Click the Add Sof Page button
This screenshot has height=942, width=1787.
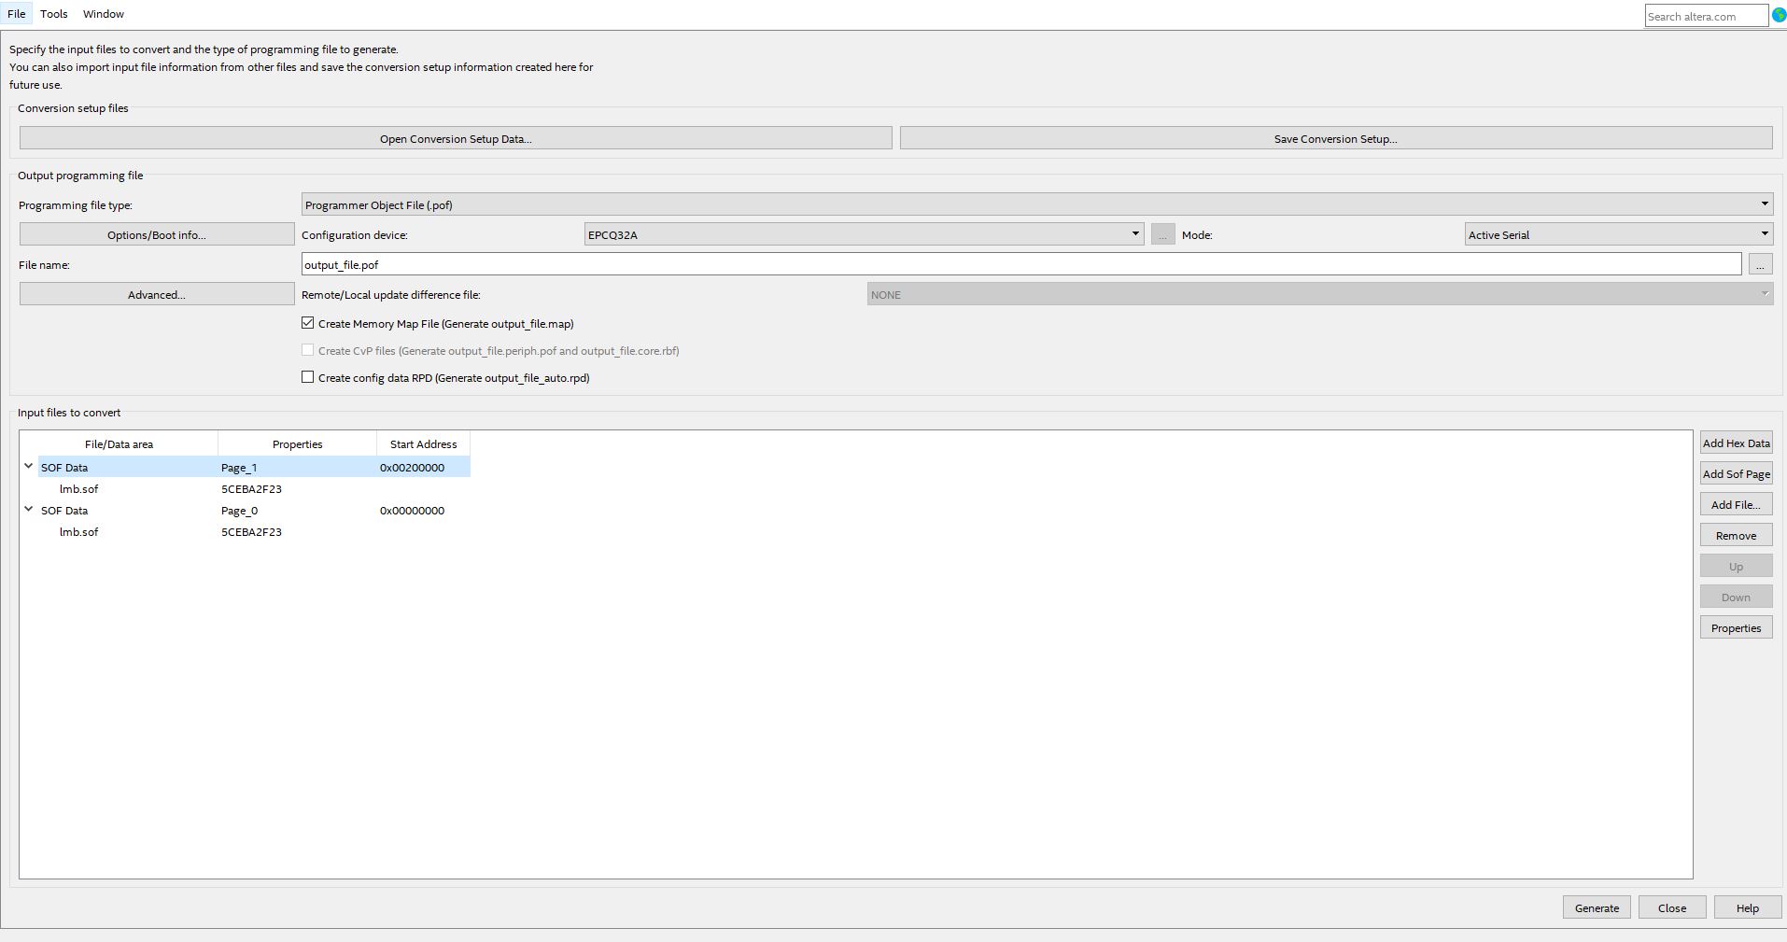[1736, 473]
